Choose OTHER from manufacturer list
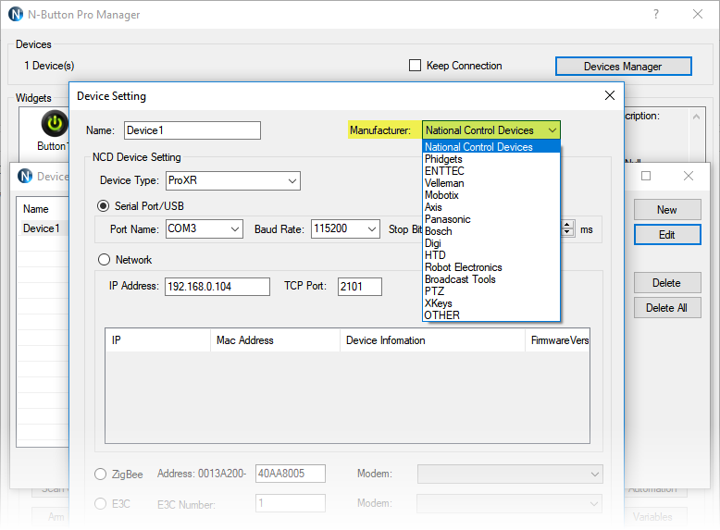The height and width of the screenshot is (530, 720). 490,315
